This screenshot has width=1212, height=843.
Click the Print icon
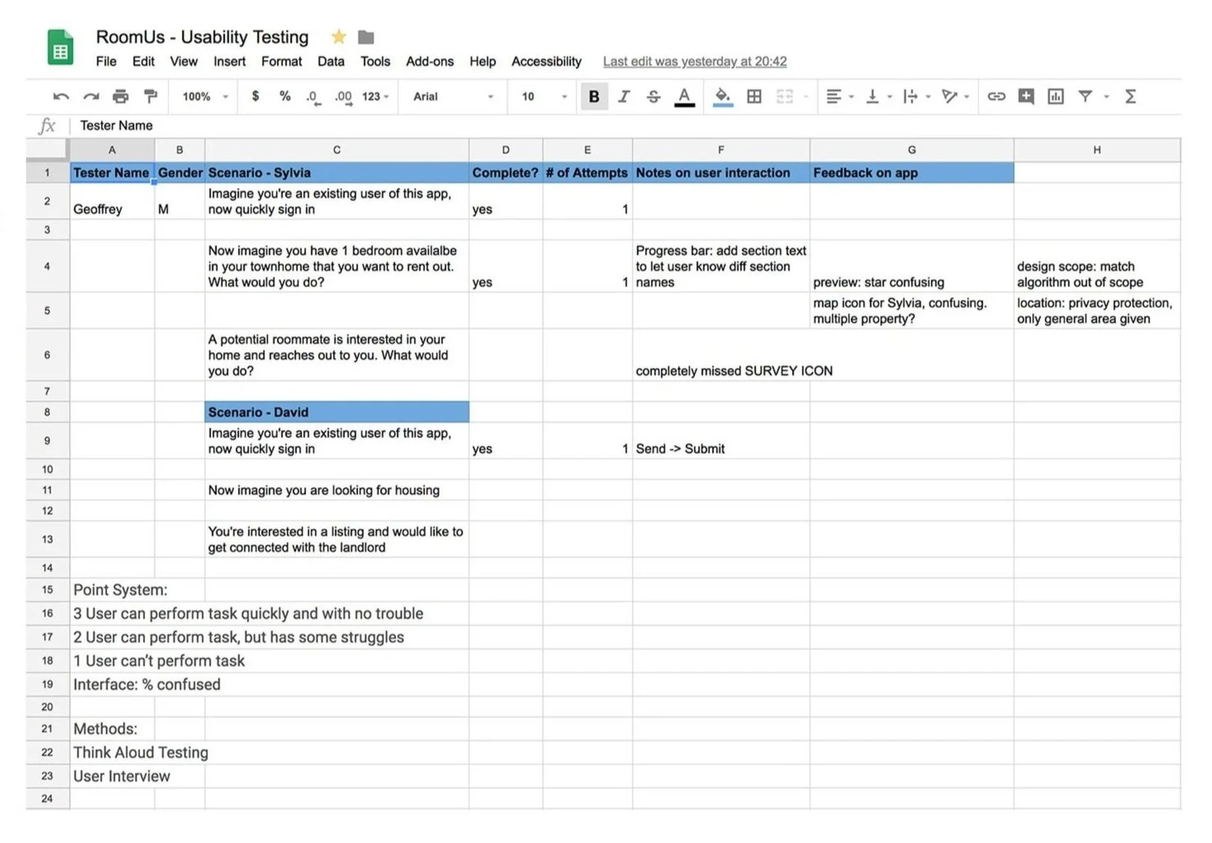coord(121,97)
